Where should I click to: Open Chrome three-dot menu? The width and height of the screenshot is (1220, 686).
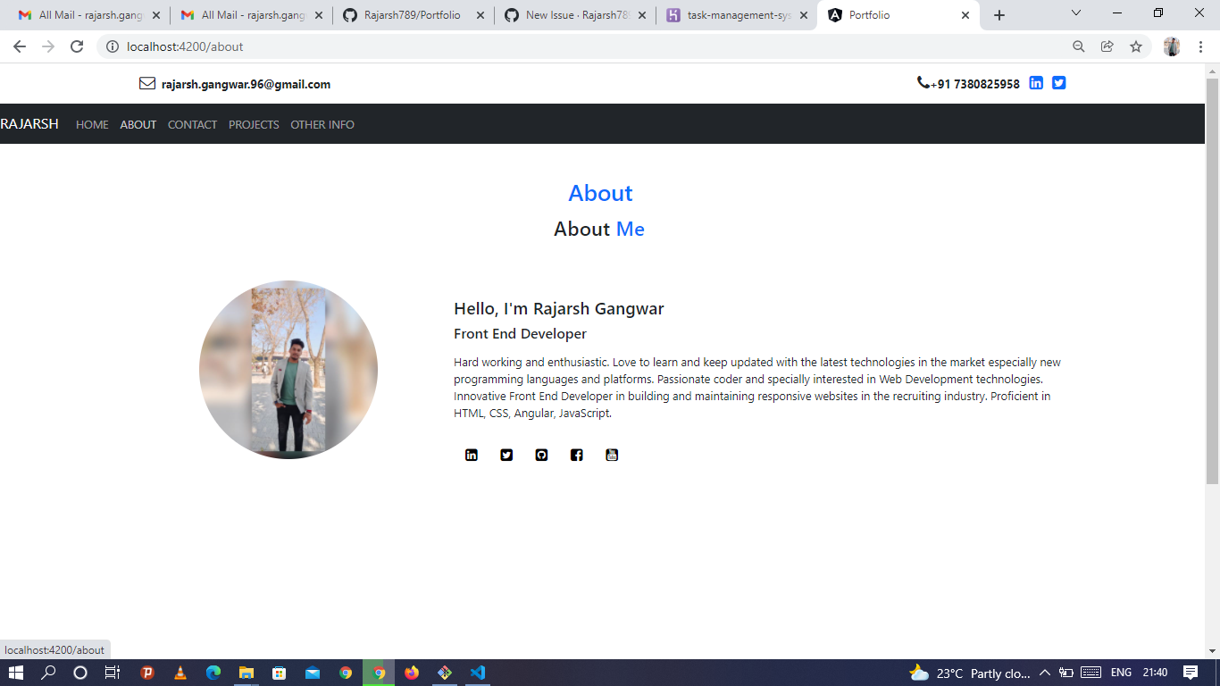pos(1201,46)
